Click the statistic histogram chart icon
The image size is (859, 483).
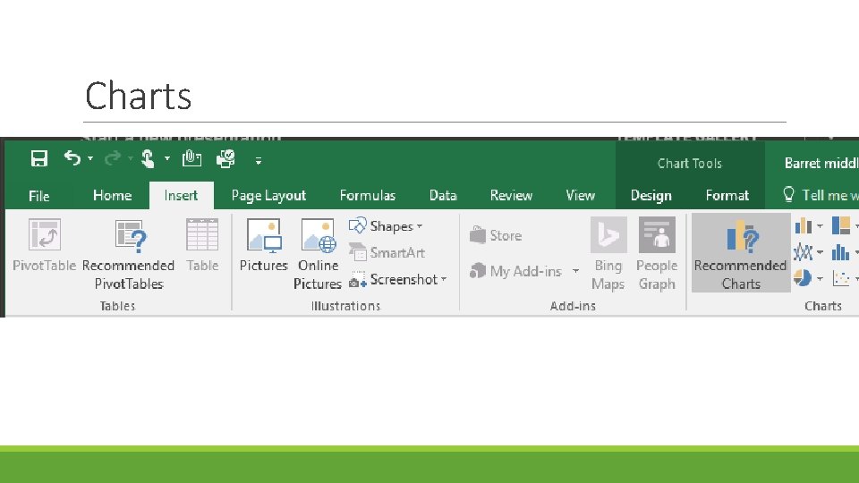(x=841, y=252)
